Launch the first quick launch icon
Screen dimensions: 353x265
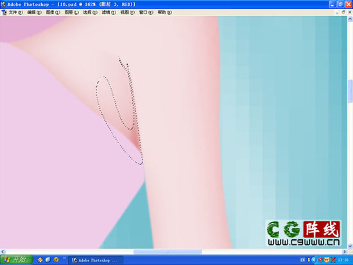point(40,260)
